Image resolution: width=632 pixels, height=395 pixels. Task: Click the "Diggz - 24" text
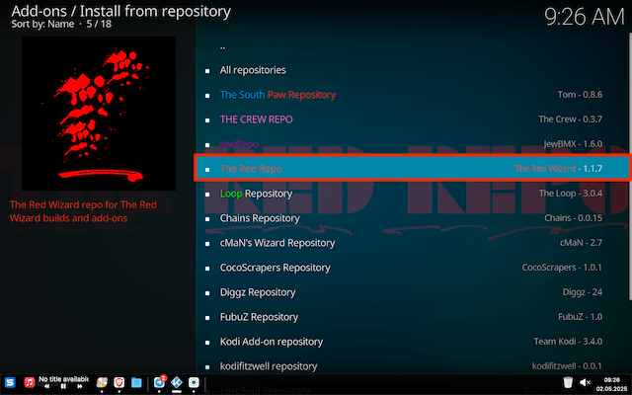tap(583, 292)
